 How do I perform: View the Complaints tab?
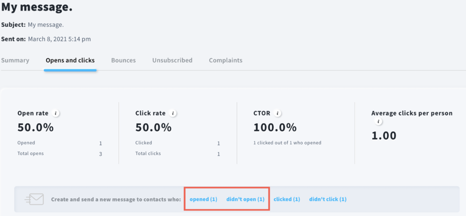tap(226, 60)
